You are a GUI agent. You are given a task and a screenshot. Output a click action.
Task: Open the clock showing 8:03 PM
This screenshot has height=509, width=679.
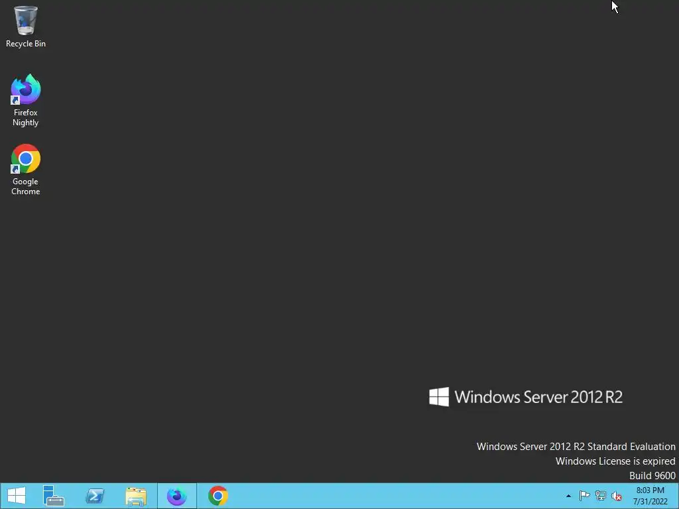click(x=650, y=496)
